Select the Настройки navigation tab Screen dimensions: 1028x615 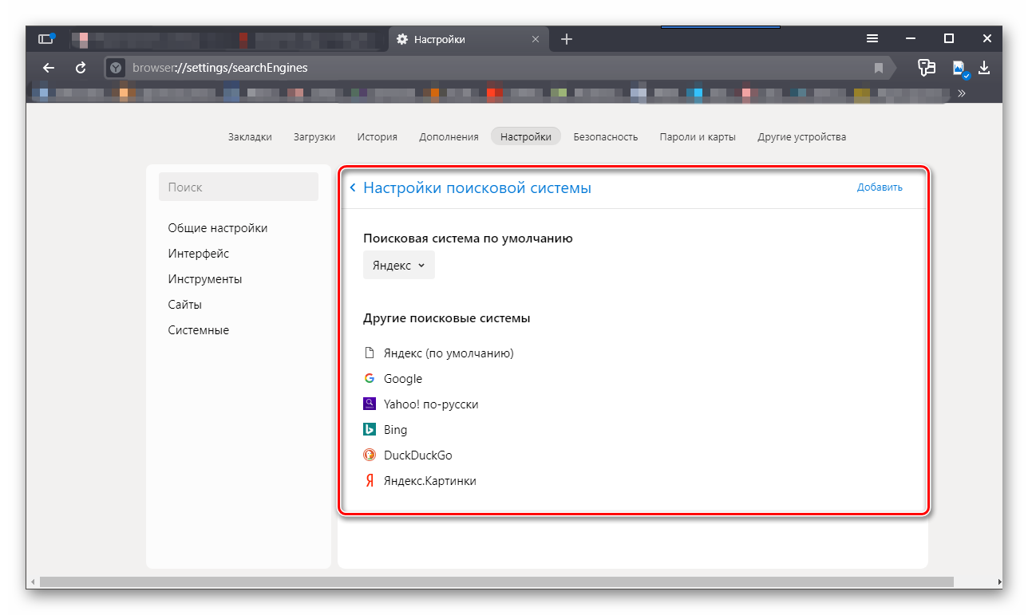[526, 136]
